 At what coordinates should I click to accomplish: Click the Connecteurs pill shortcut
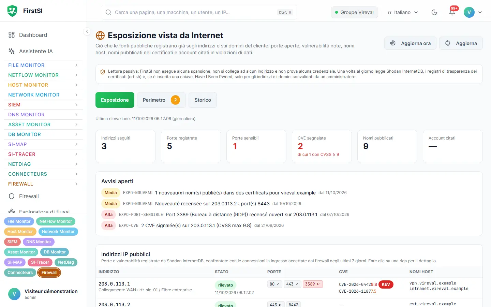(20, 273)
